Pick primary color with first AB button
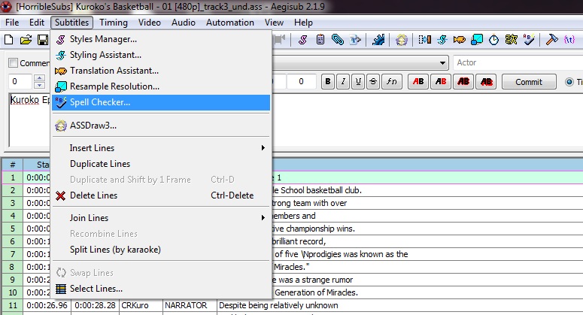 (418, 81)
